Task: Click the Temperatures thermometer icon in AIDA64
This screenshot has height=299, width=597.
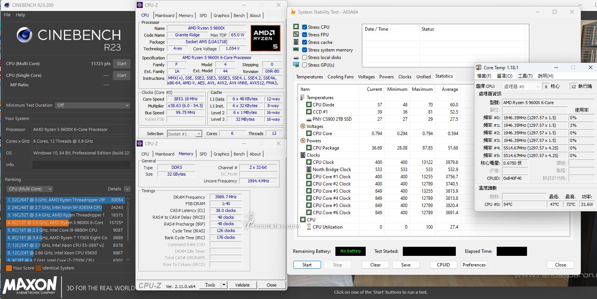Action: 302,97
